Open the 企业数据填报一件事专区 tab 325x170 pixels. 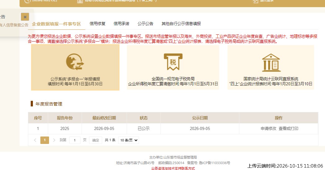[x=56, y=24]
